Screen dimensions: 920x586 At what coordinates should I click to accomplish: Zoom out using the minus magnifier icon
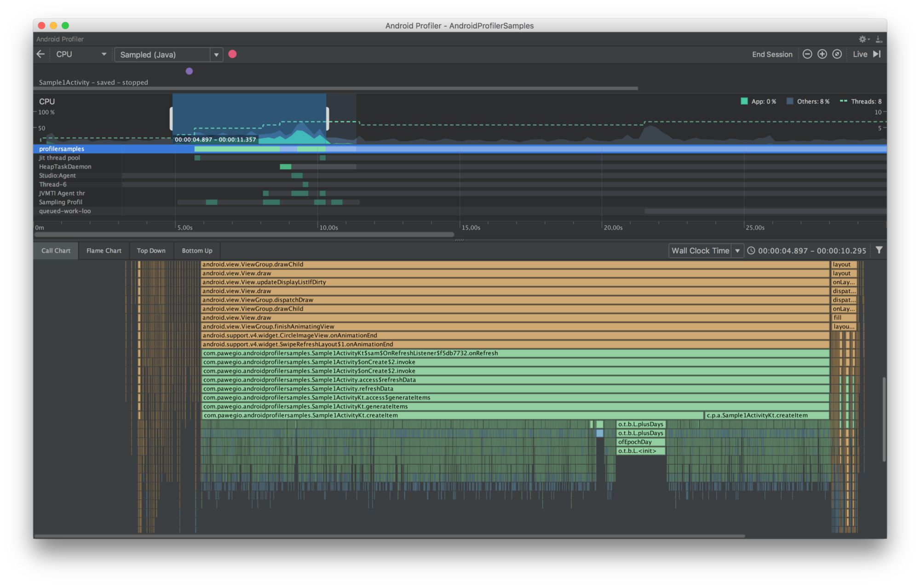click(807, 54)
